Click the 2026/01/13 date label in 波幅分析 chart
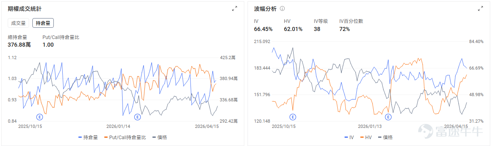 click(x=370, y=126)
